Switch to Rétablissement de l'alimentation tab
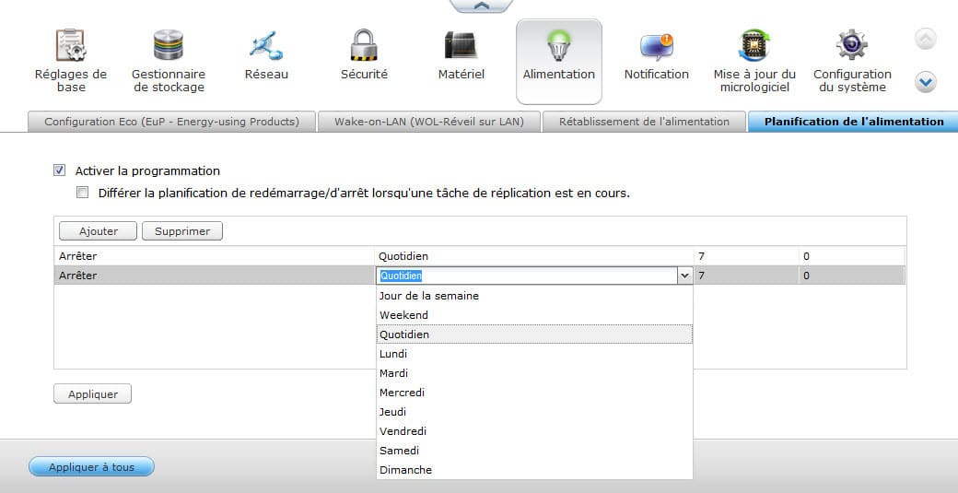Image resolution: width=958 pixels, height=493 pixels. tap(644, 122)
